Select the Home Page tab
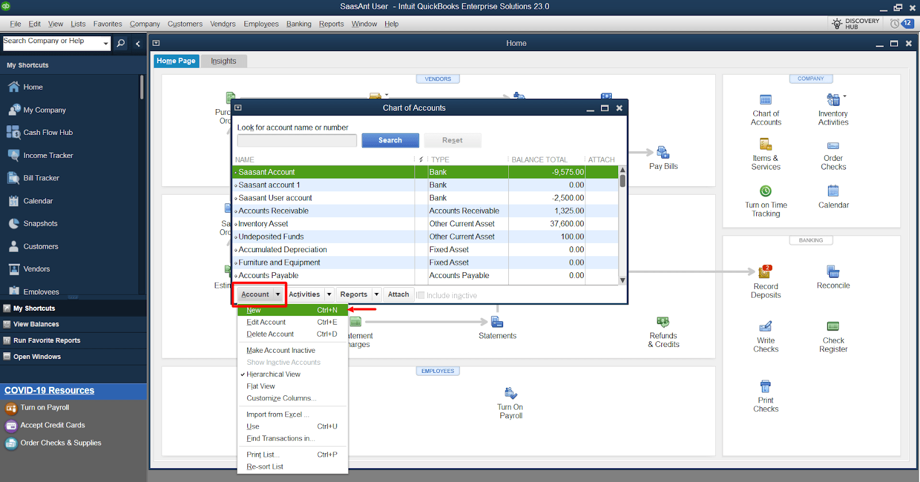This screenshot has height=482, width=920. (176, 61)
